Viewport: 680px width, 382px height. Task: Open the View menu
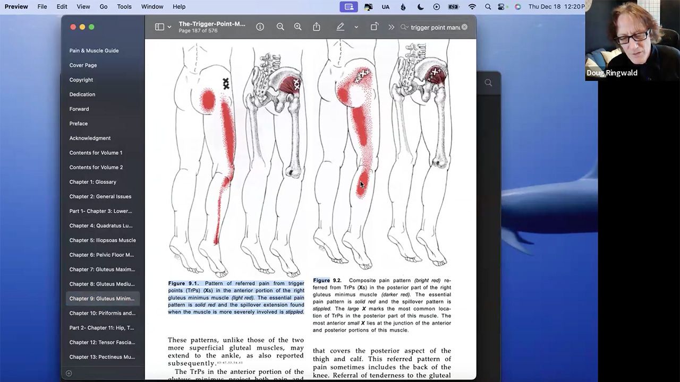(83, 6)
